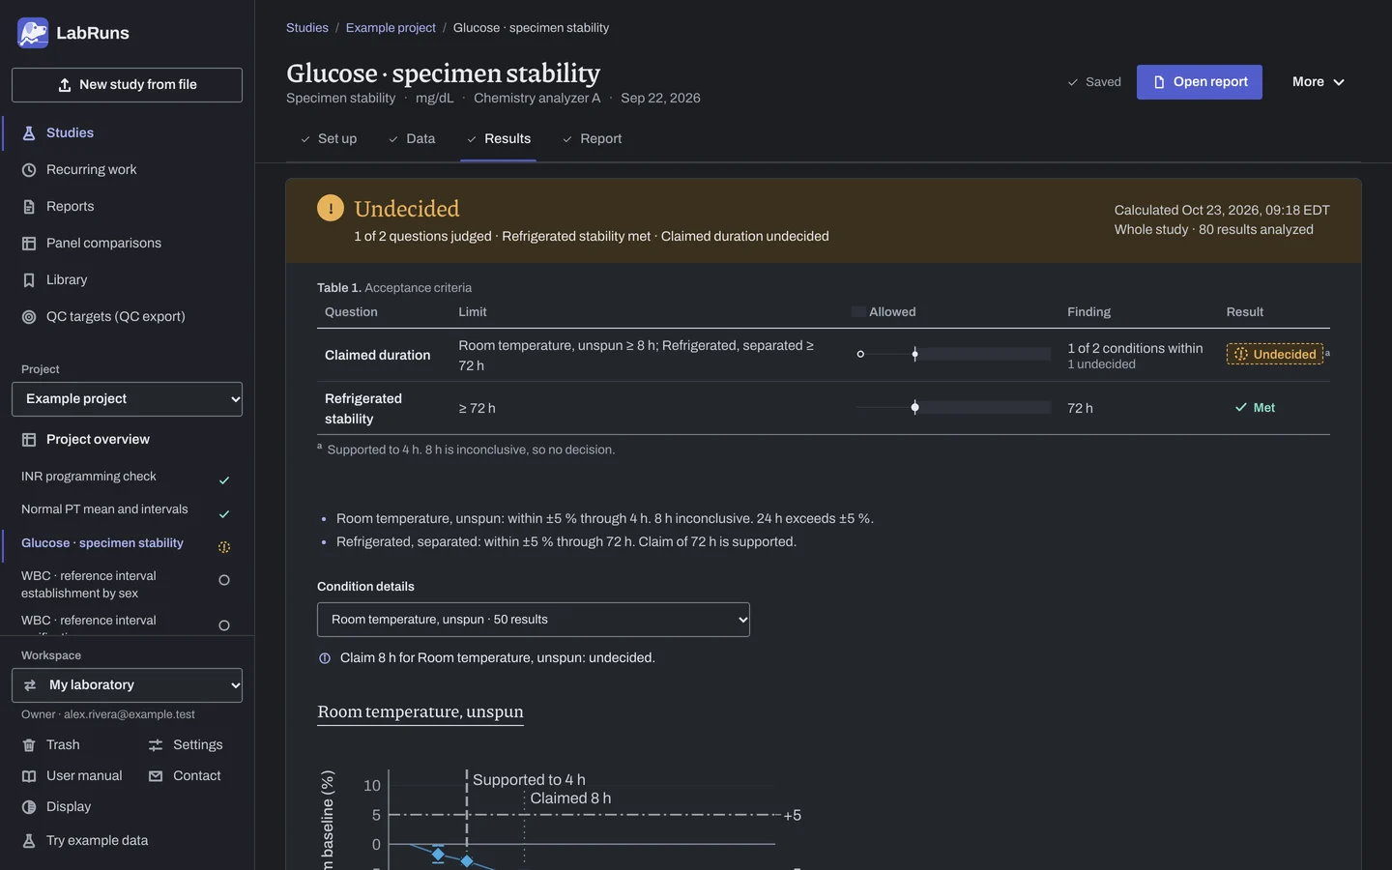Click check mark status of INR programming check
This screenshot has height=870, width=1392.
tap(224, 480)
